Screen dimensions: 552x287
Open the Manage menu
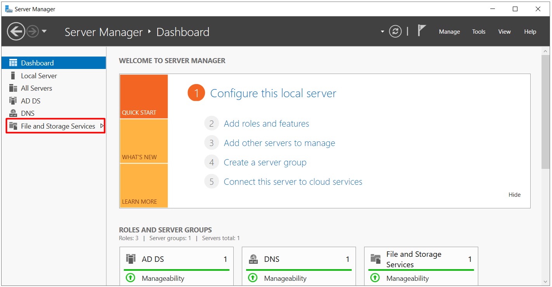[449, 32]
